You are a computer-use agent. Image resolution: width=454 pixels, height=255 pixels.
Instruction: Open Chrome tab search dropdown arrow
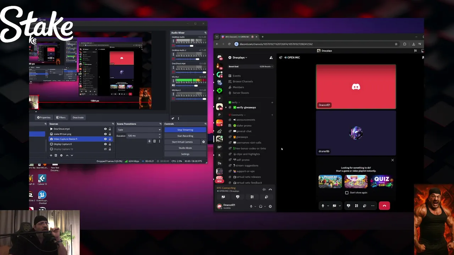click(217, 37)
